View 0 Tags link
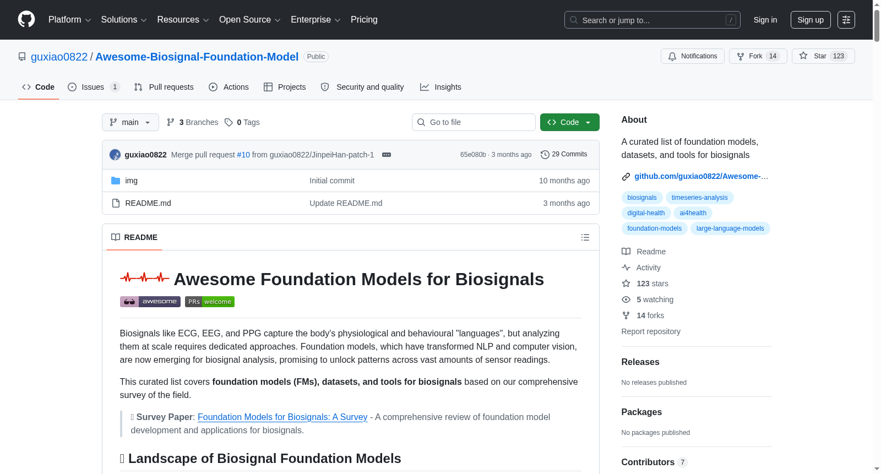This screenshot has width=881, height=474. [x=242, y=122]
